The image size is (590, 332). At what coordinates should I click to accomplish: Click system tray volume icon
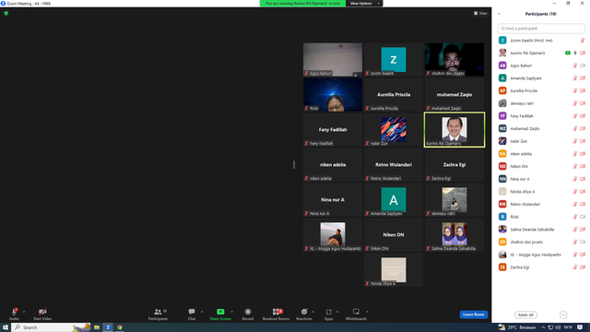[x=558, y=327]
